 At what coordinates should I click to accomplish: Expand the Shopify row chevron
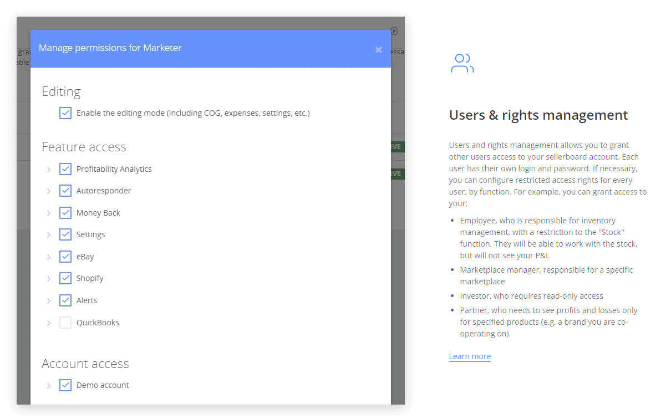[49, 278]
